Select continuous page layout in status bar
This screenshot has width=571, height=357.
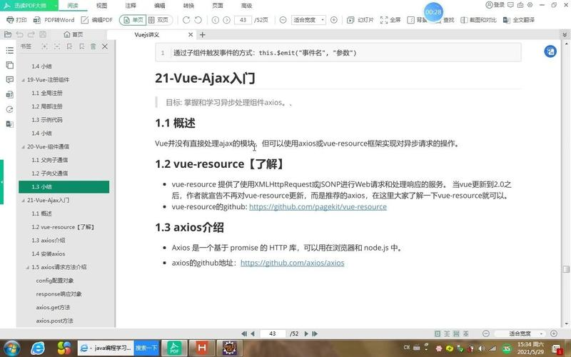456,333
